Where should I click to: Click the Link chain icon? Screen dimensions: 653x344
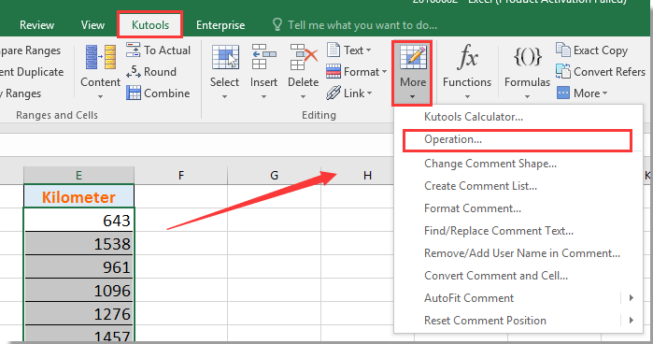[334, 93]
